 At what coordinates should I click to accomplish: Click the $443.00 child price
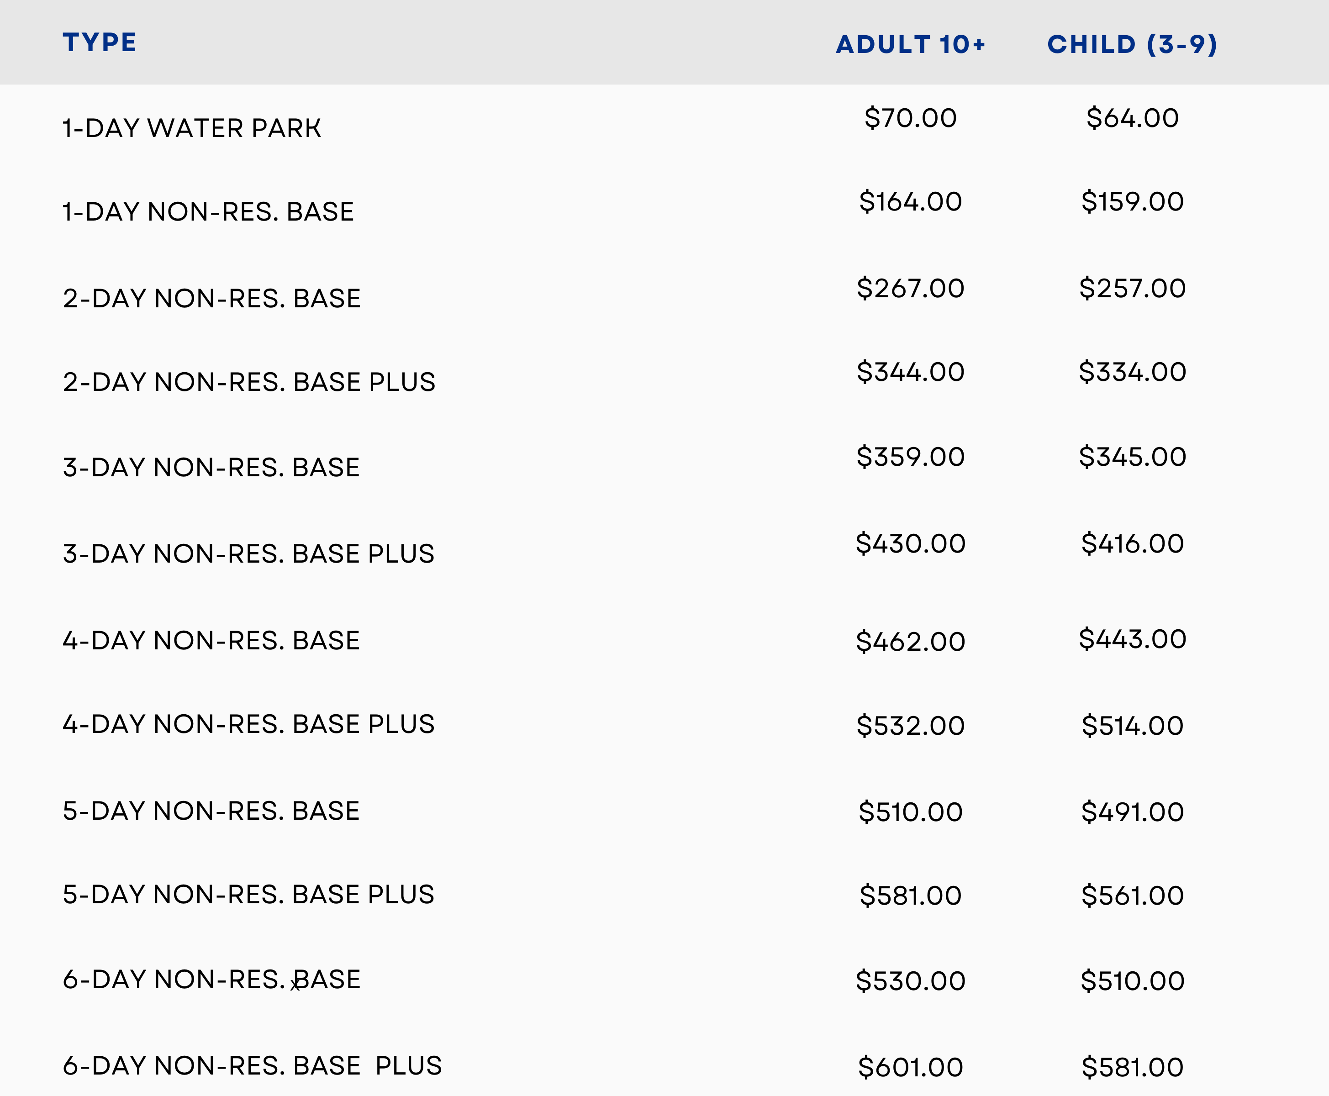[1132, 639]
